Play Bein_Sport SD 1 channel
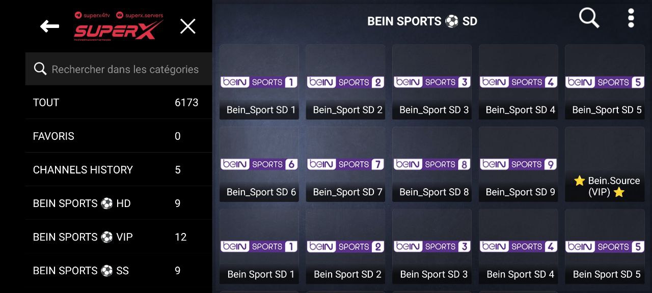 coord(259,82)
